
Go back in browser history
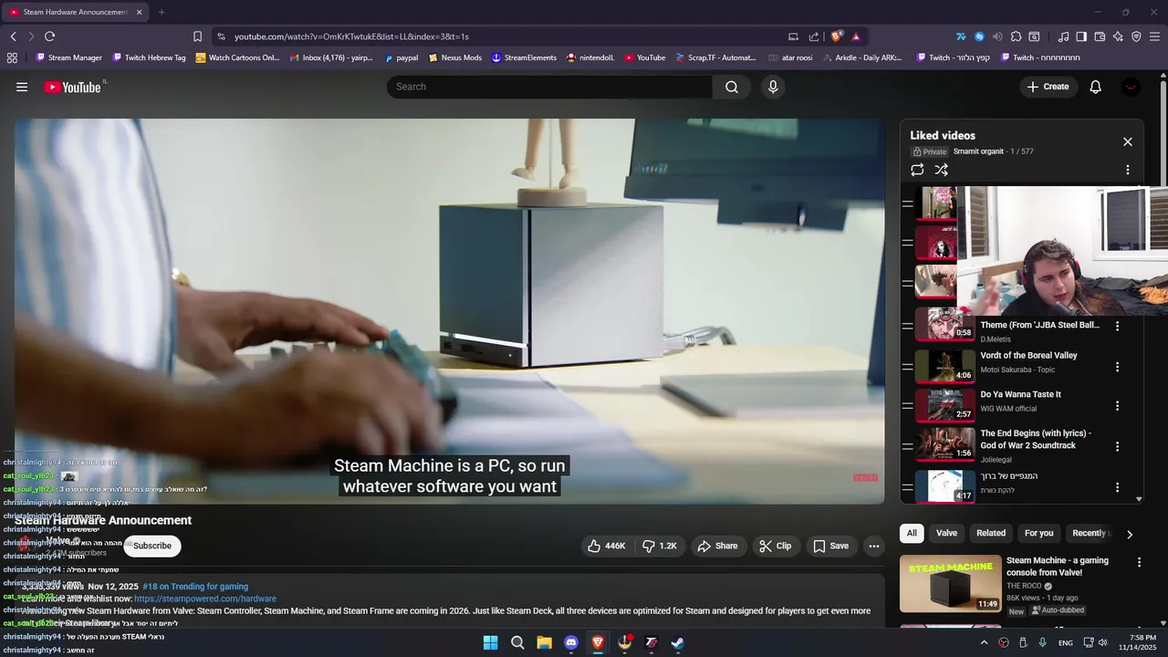point(14,36)
